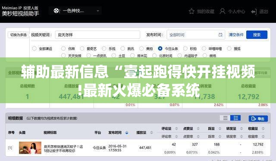Sort by 转发量 column arrow
276x161 pixels.
pos(241,129)
